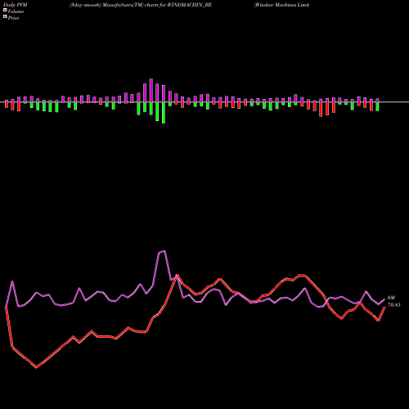
Task: Click the Volume legend color swatch
Action: 5,11
